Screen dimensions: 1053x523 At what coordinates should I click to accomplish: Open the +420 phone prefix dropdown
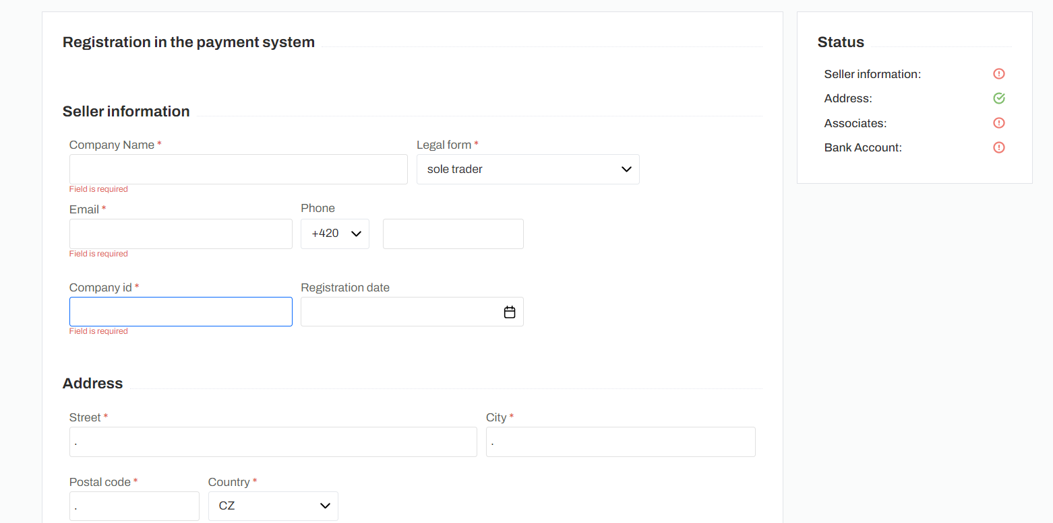point(335,234)
